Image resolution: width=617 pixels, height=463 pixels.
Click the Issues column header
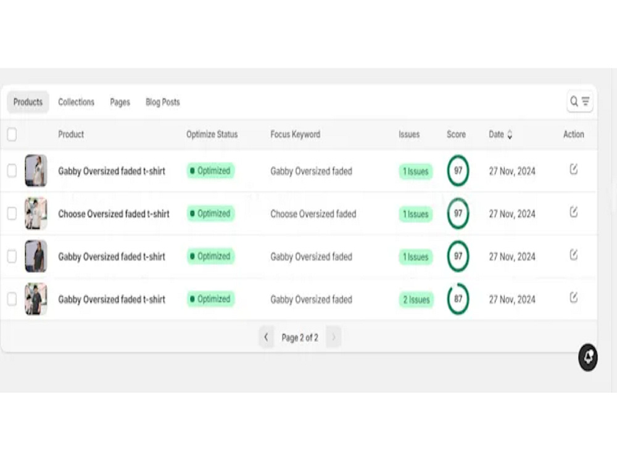(x=409, y=134)
